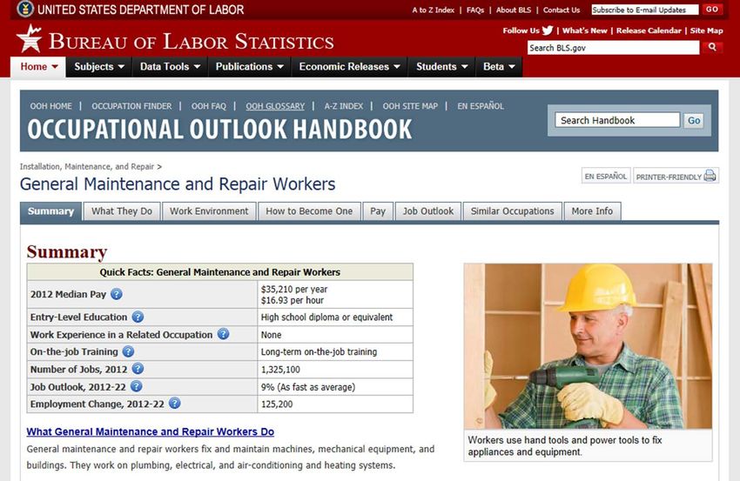Click the Installation, Maintenance, and Repair breadcrumb
The height and width of the screenshot is (481, 740).
[87, 166]
